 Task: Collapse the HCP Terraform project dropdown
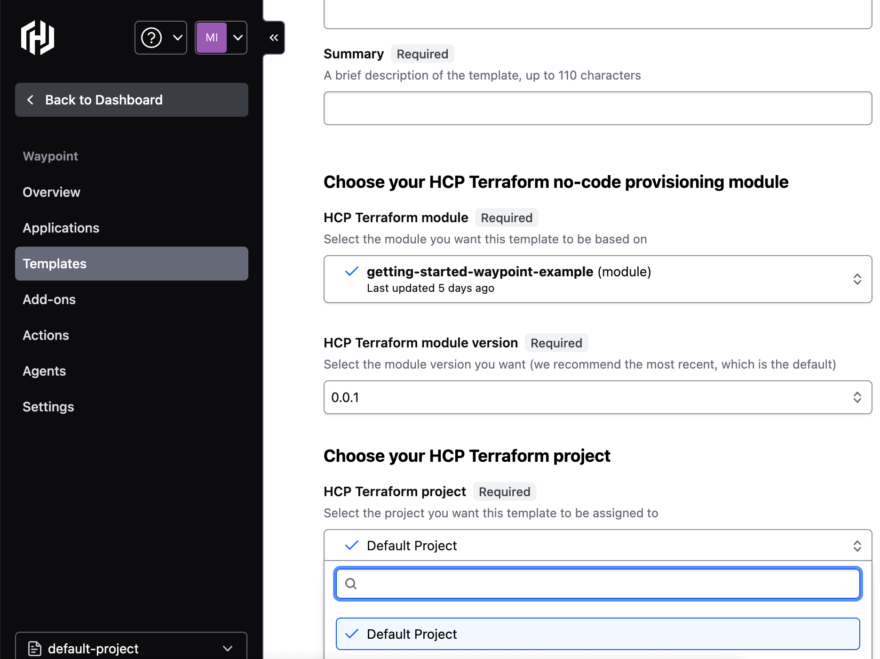857,546
